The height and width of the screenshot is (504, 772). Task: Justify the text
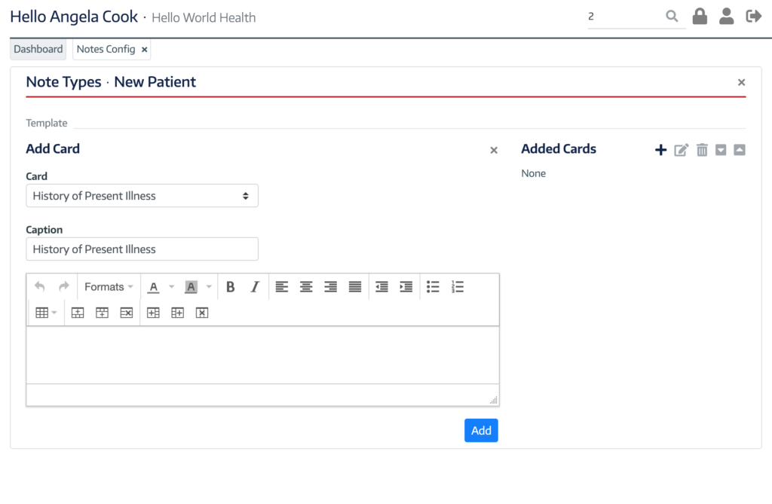355,287
